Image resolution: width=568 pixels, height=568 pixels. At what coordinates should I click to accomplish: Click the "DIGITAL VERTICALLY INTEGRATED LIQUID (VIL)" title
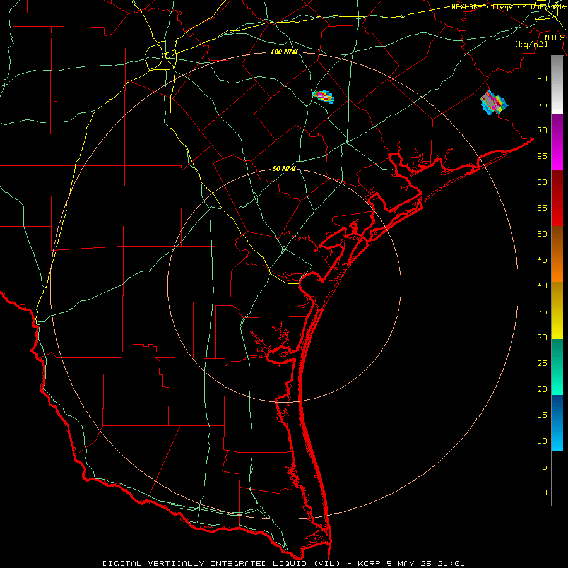point(222,564)
